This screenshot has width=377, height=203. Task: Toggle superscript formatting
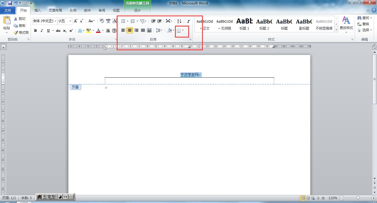click(71, 31)
